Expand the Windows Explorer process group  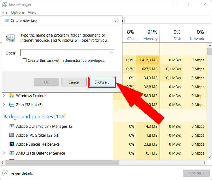coord(4,96)
